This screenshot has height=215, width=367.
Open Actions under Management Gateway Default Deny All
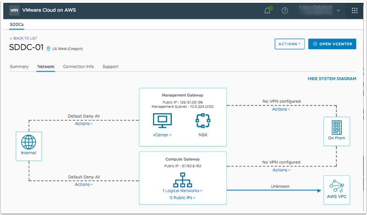(84, 124)
